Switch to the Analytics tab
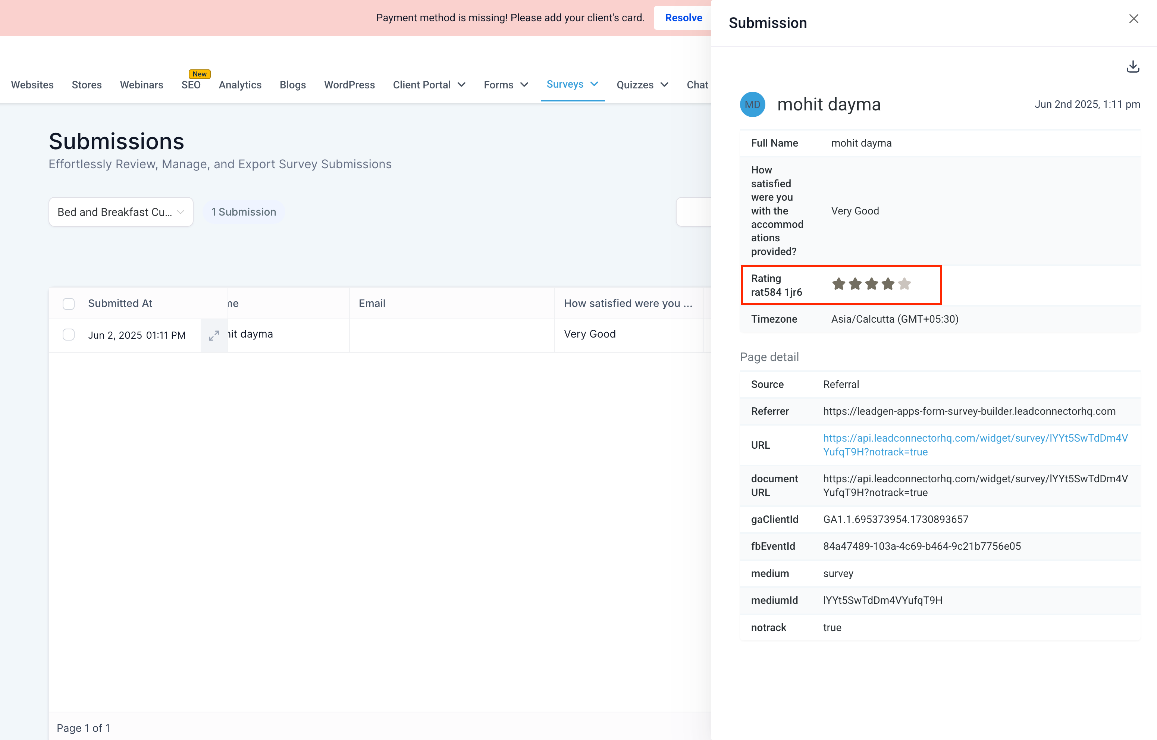 coord(240,85)
